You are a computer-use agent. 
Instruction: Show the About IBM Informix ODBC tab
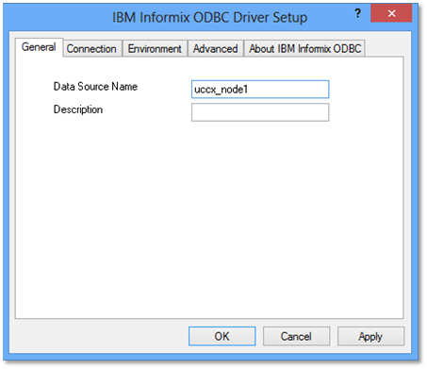point(304,49)
